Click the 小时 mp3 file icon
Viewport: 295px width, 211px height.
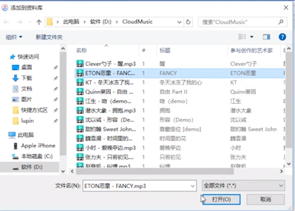[x=80, y=148]
